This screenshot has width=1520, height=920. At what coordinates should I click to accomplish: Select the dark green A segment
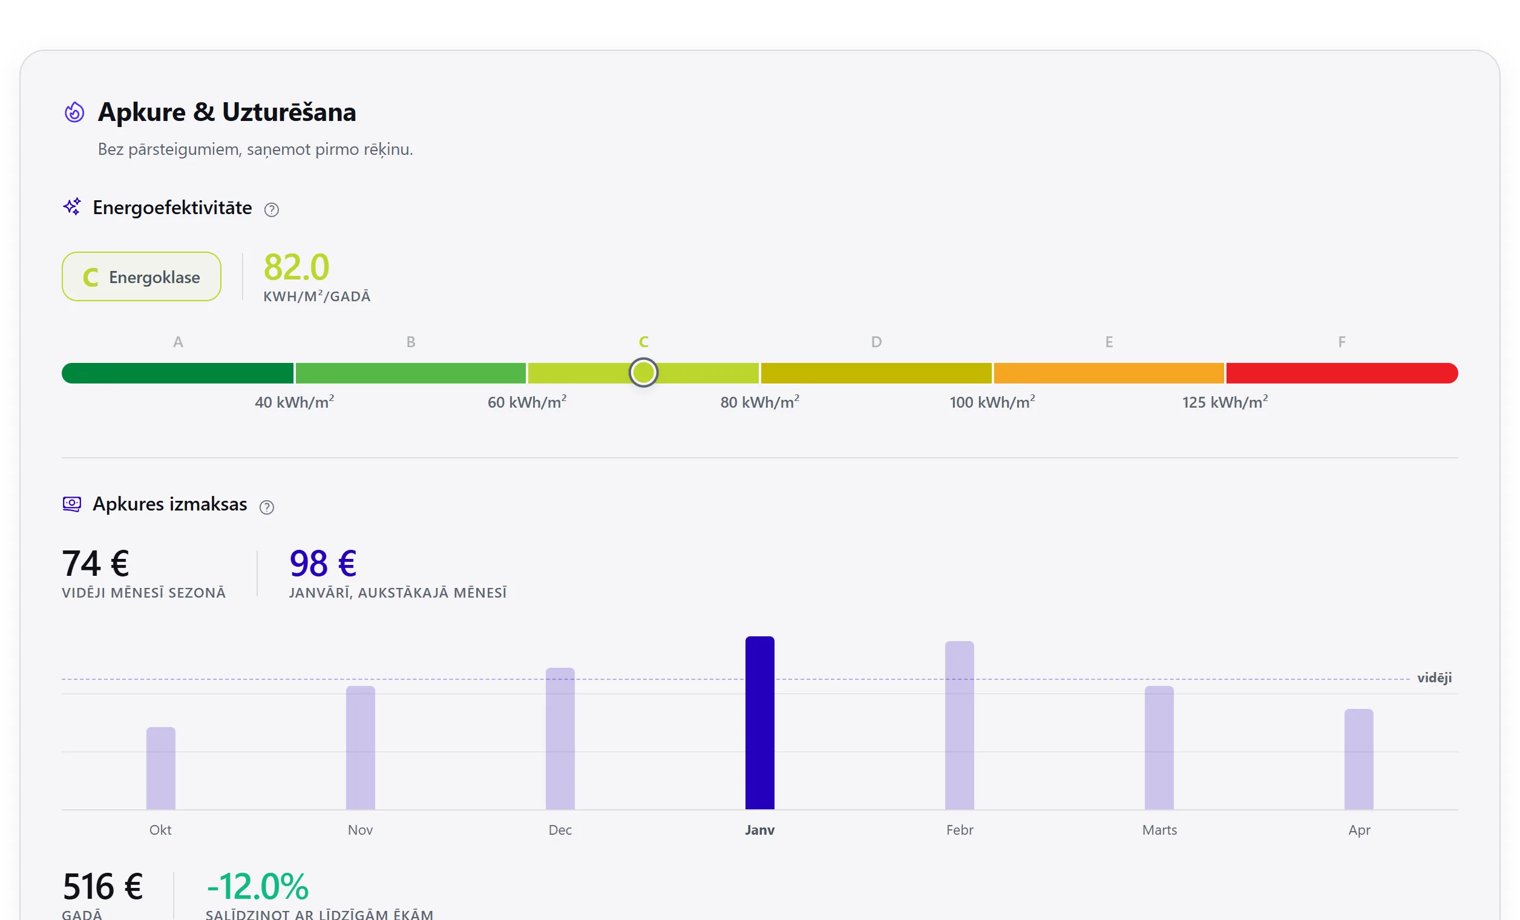(178, 373)
